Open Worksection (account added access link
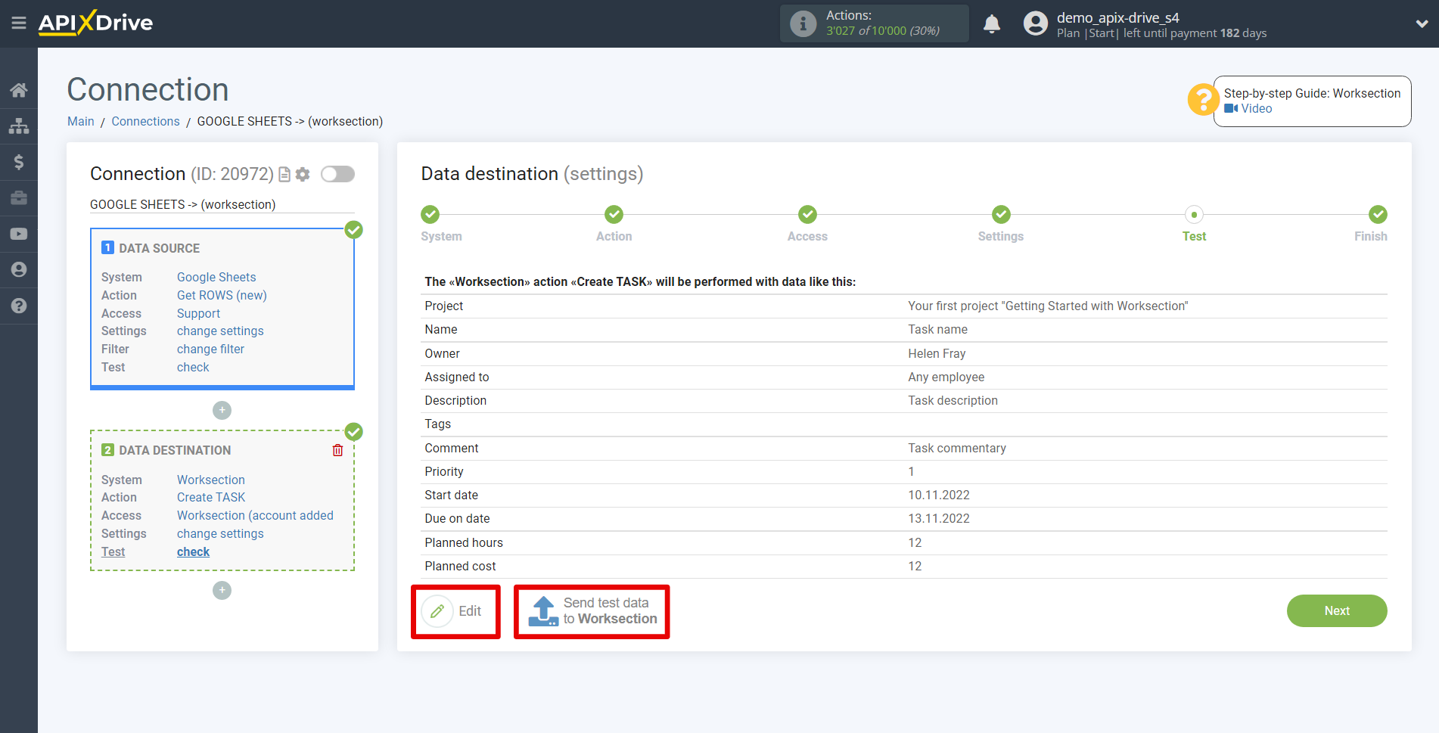Image resolution: width=1439 pixels, height=733 pixels. coord(255,515)
